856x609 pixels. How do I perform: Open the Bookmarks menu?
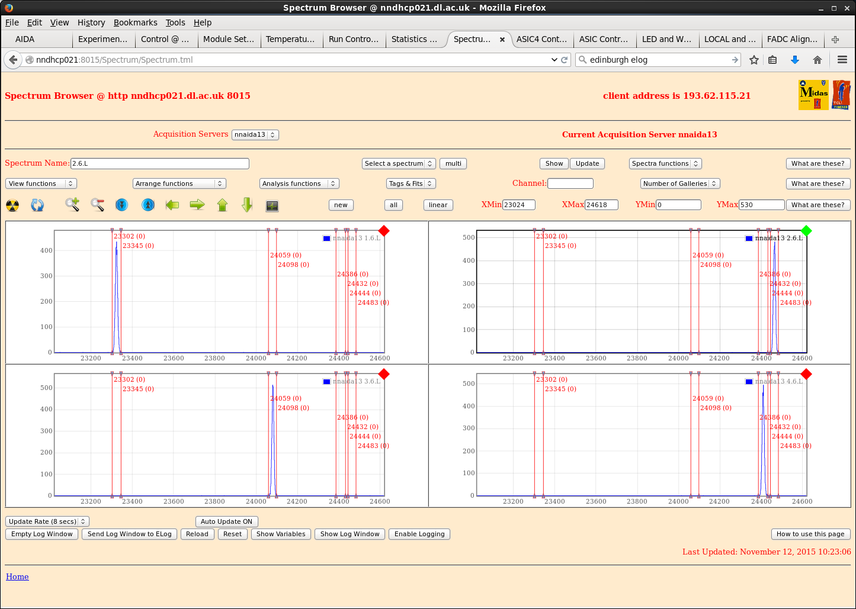[135, 22]
